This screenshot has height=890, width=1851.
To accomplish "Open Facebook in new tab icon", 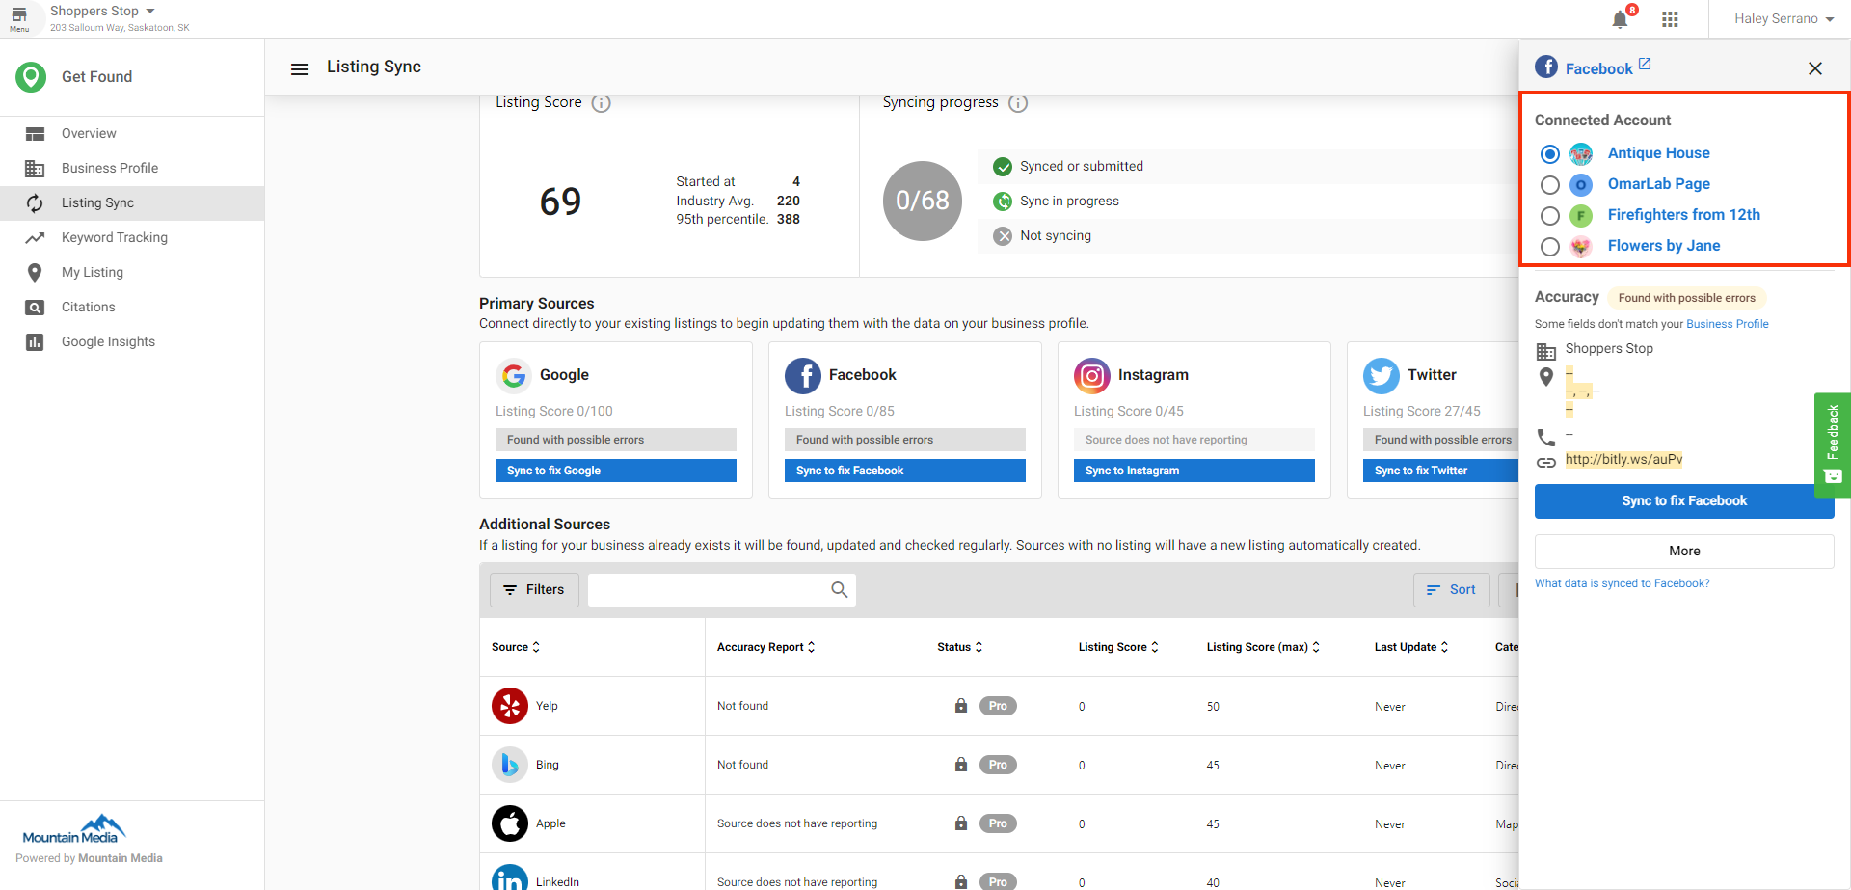I will (1645, 64).
